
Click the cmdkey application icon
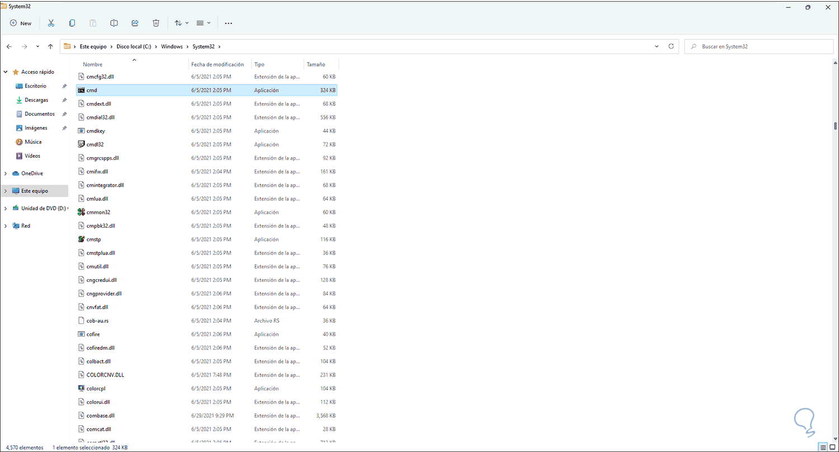pyautogui.click(x=81, y=131)
